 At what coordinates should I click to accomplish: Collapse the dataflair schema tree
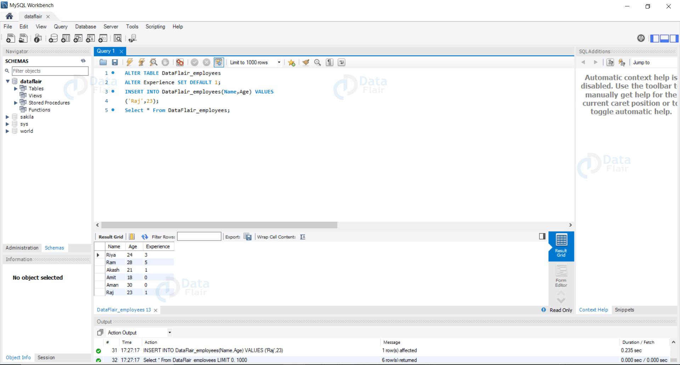[8, 81]
